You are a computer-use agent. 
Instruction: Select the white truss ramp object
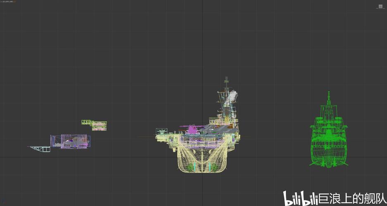(39, 148)
